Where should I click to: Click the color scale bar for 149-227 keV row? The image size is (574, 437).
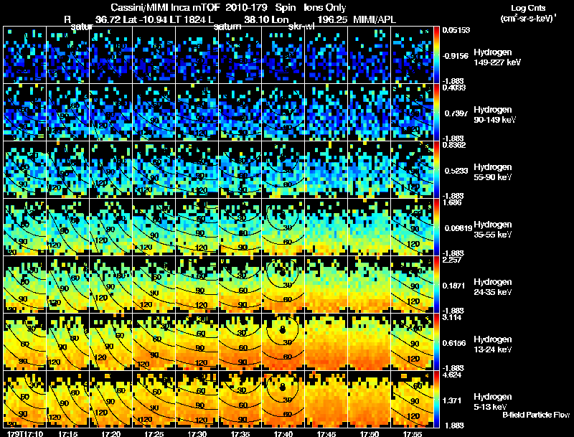pos(436,55)
